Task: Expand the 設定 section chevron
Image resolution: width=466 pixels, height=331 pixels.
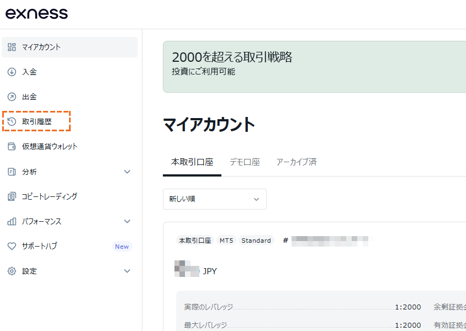Action: coord(127,271)
